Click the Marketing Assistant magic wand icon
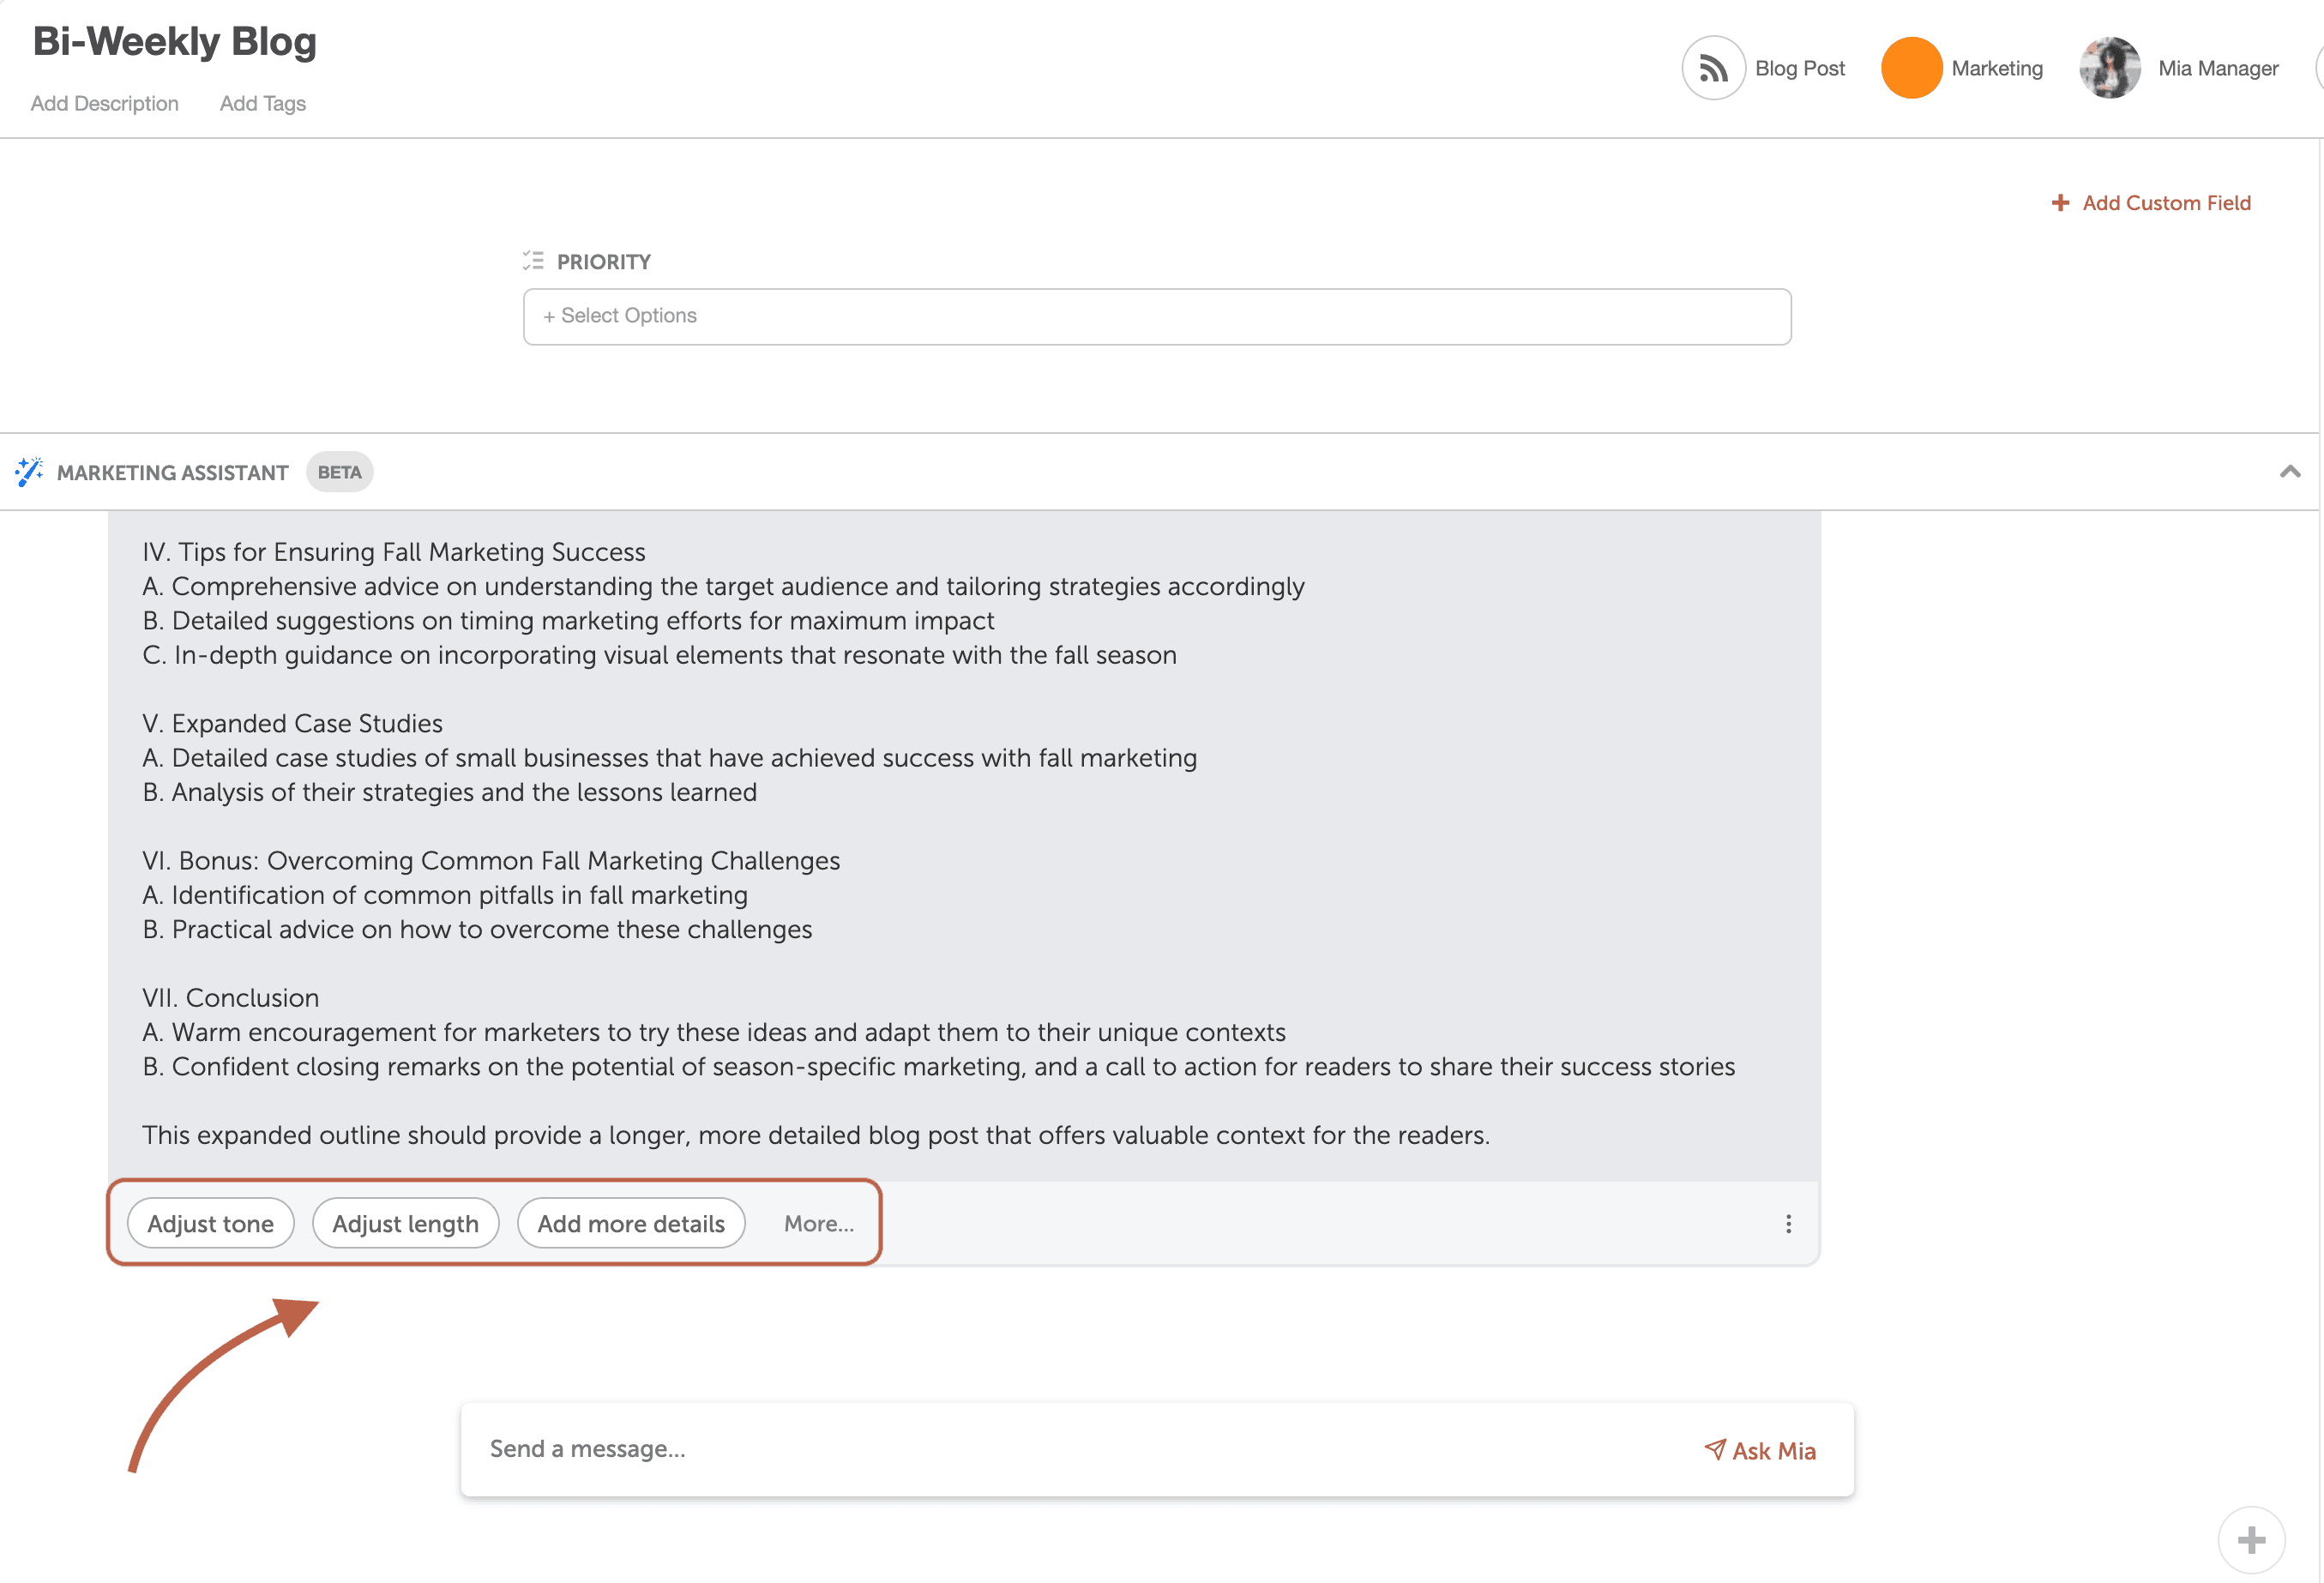Screen dimensions: 2324x1583 point(29,471)
